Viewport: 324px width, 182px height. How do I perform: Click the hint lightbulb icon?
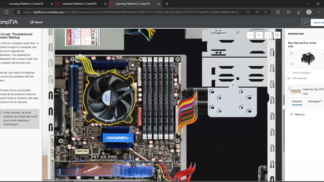[x=1, y=113]
